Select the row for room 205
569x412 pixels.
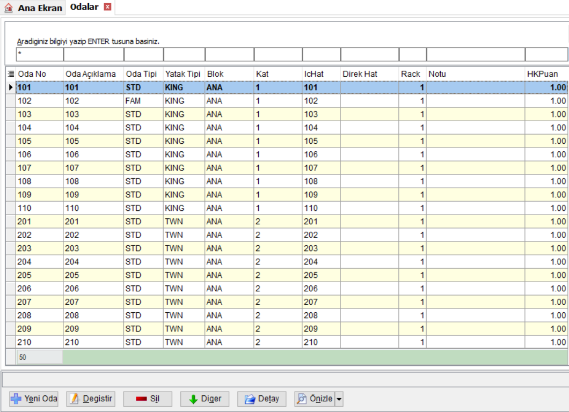point(292,275)
